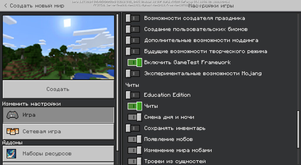Disable the GameTest Framework switch

(x=135, y=62)
